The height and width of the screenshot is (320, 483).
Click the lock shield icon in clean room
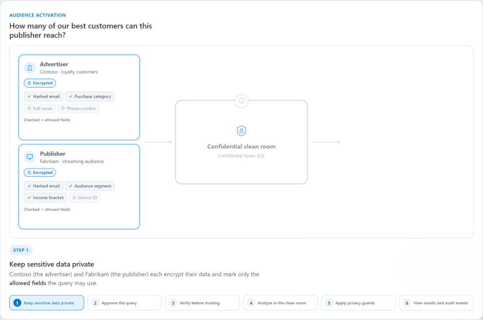[242, 131]
